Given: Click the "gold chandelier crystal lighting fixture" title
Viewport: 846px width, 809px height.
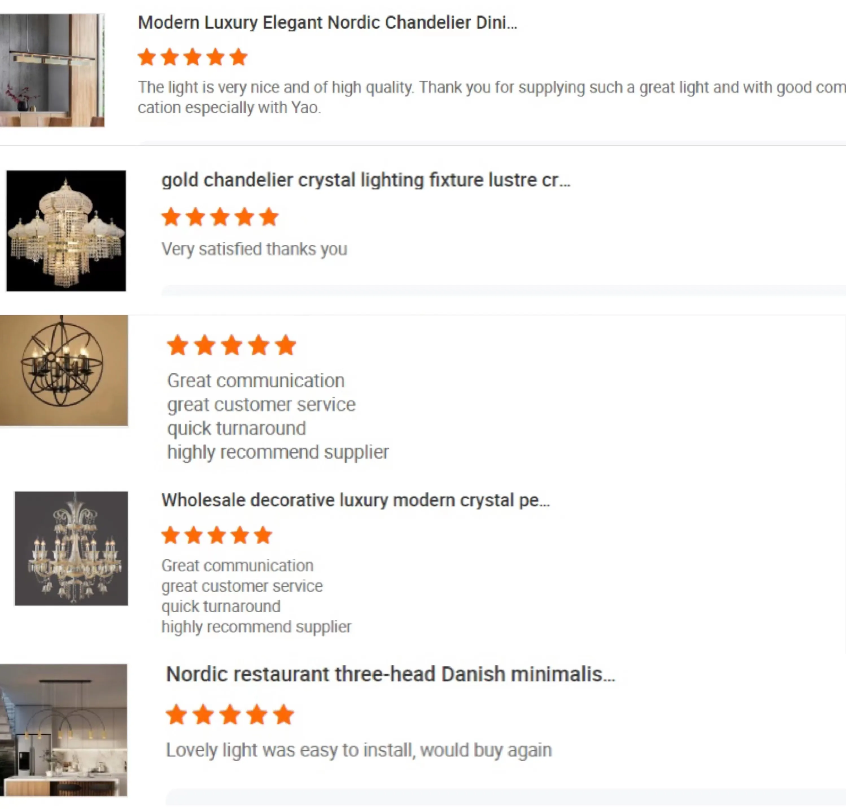Looking at the screenshot, I should click(x=365, y=180).
